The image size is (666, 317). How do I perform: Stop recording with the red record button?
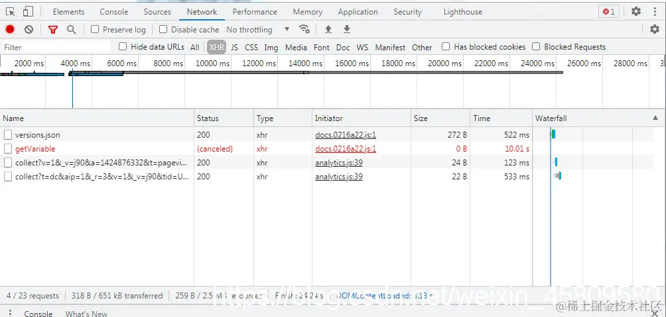coord(10,29)
